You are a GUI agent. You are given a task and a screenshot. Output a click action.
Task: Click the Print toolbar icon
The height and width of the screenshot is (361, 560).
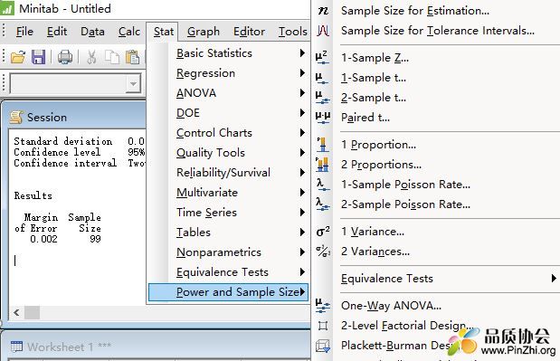[x=65, y=57]
